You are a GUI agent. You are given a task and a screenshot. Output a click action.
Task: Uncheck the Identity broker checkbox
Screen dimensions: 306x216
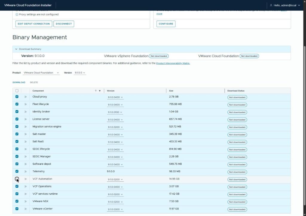pyautogui.click(x=17, y=112)
